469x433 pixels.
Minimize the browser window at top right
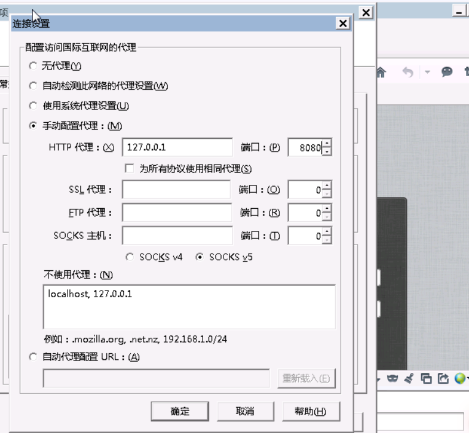tap(459, 12)
